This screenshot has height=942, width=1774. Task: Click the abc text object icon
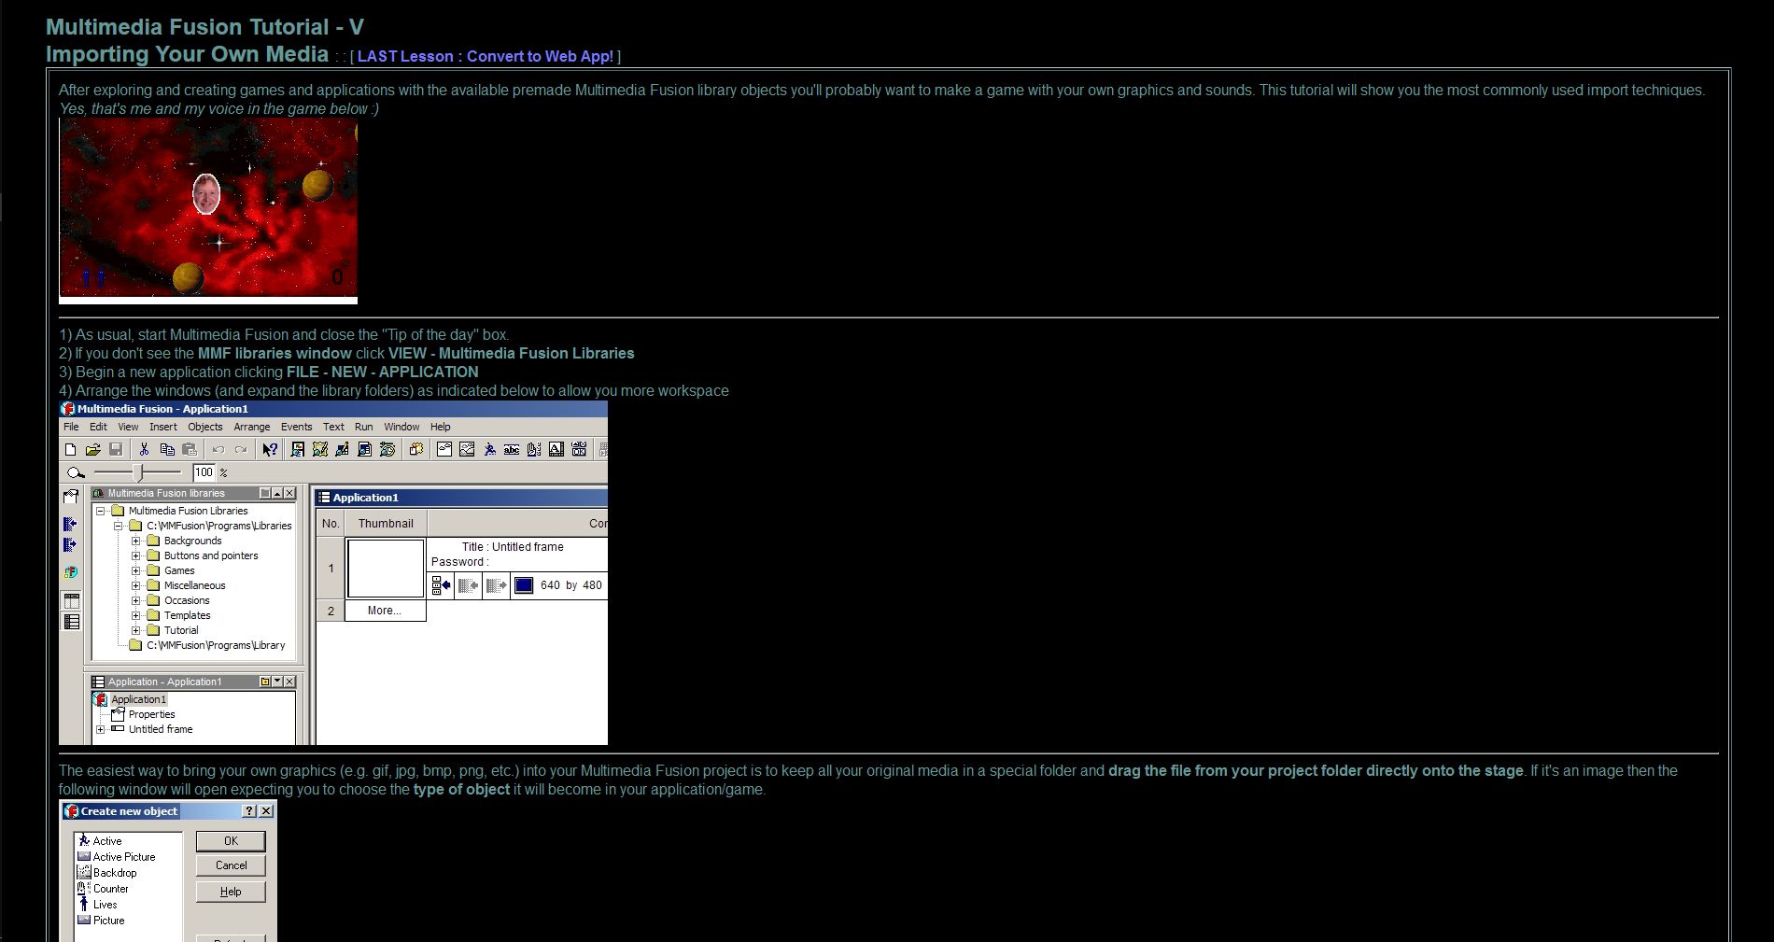(x=512, y=449)
